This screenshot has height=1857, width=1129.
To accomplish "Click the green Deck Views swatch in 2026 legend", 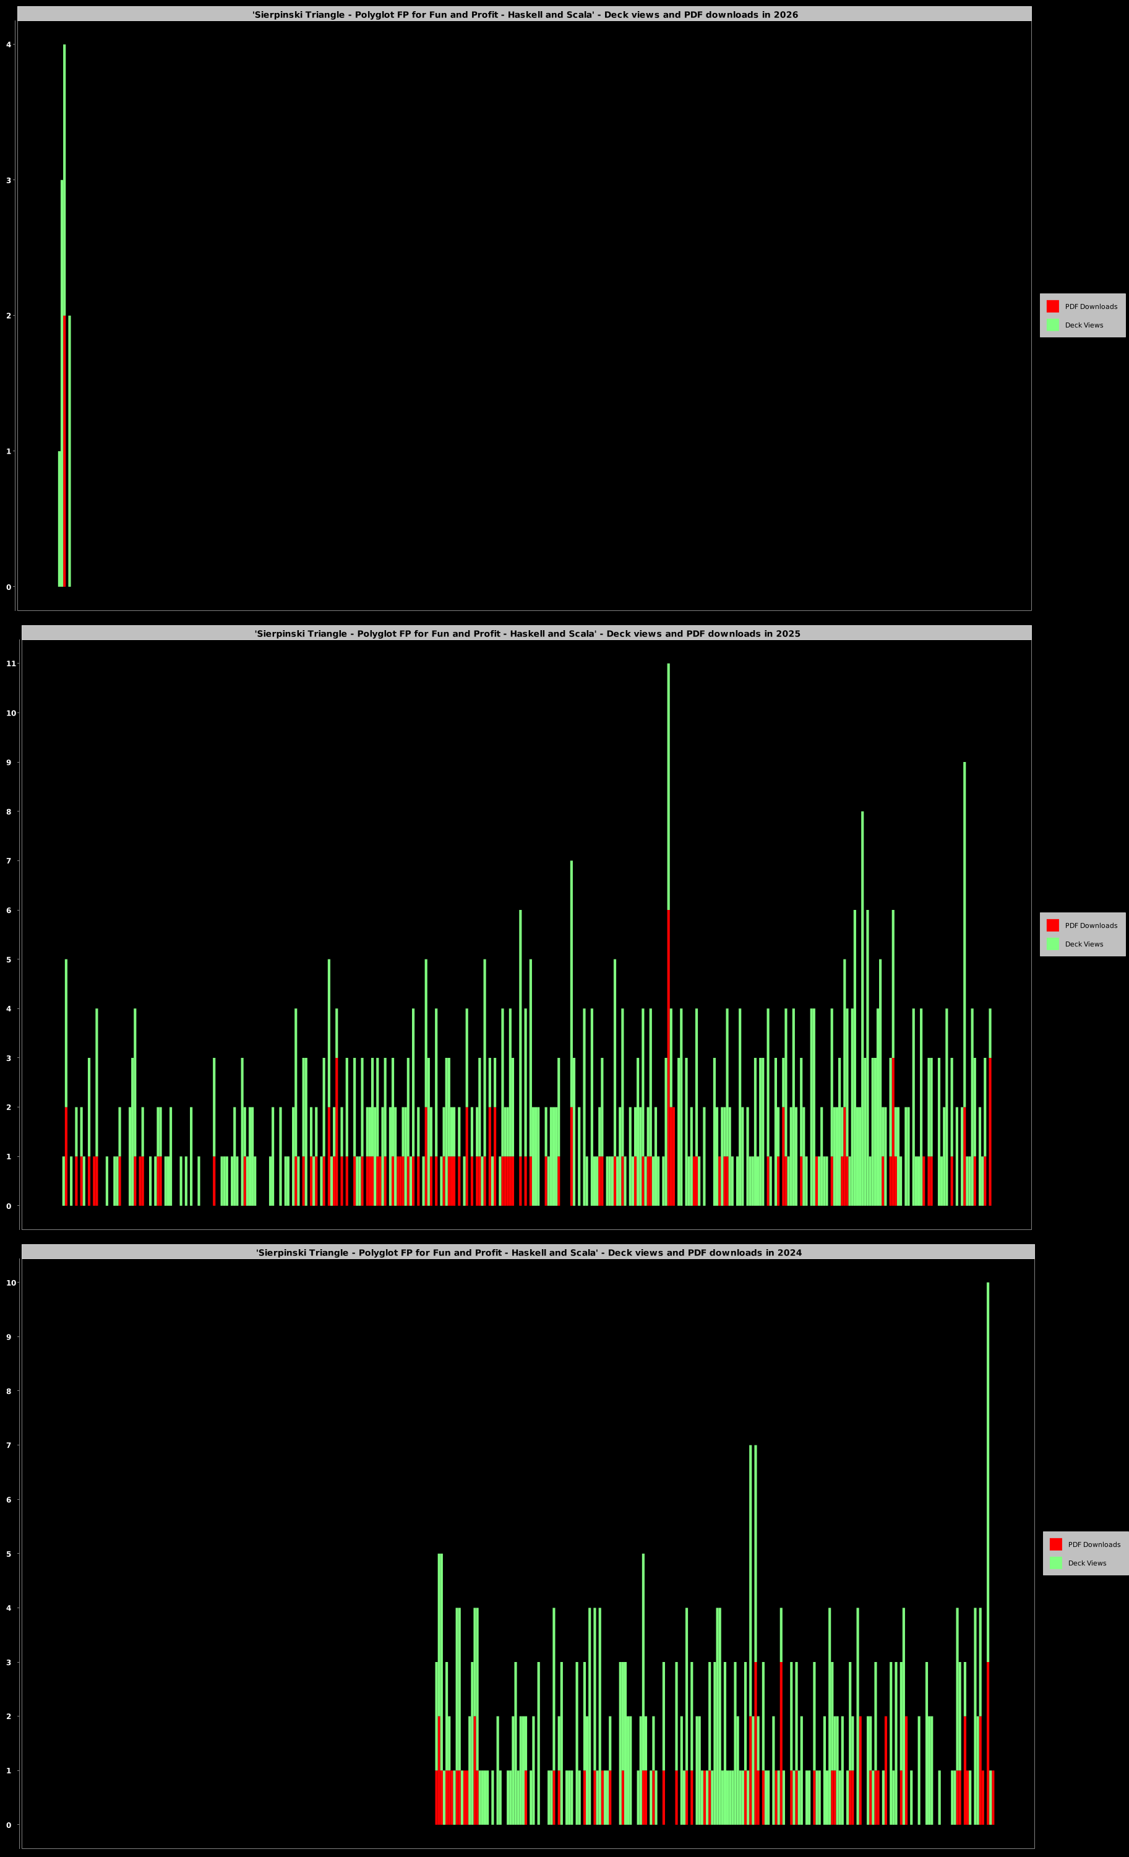I will 1052,325.
